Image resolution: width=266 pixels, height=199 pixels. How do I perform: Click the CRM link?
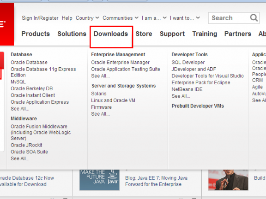click(257, 80)
